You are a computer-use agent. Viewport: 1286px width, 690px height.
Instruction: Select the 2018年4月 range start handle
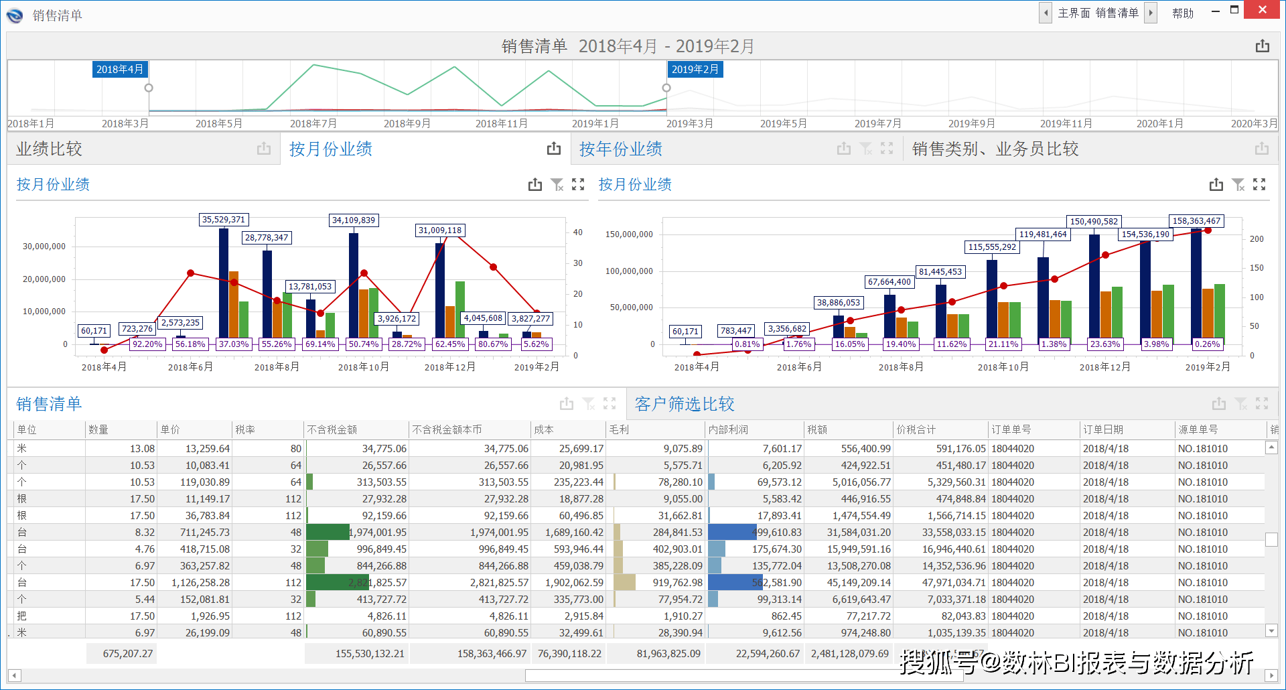pos(149,88)
